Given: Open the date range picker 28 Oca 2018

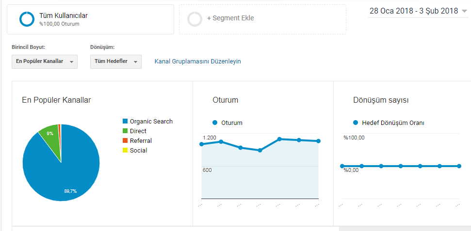Looking at the screenshot, I should coord(418,11).
